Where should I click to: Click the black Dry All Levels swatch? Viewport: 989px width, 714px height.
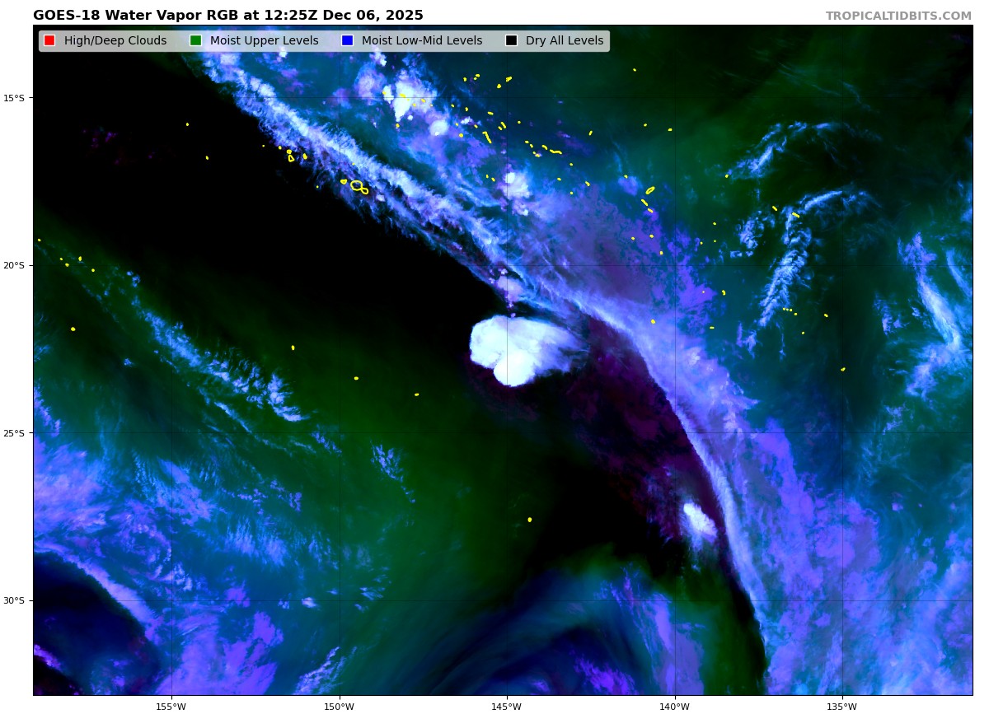point(511,40)
